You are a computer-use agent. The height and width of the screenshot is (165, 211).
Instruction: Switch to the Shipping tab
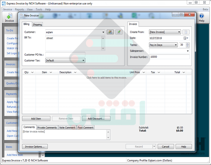click(37, 24)
